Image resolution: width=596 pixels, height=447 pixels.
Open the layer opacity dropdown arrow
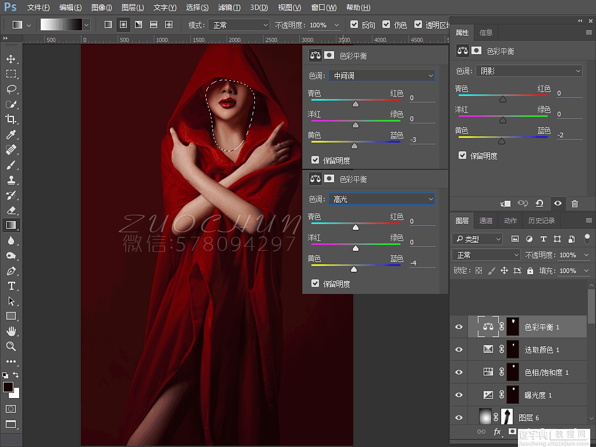point(586,255)
